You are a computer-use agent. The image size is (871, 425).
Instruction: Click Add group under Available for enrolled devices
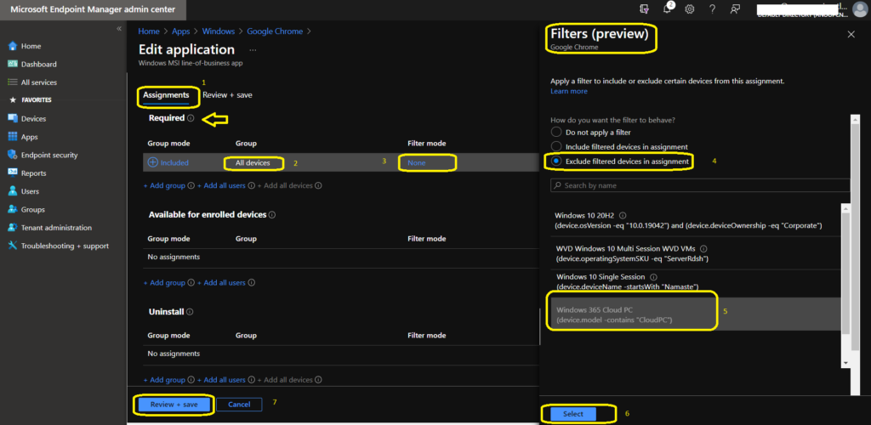pos(164,283)
